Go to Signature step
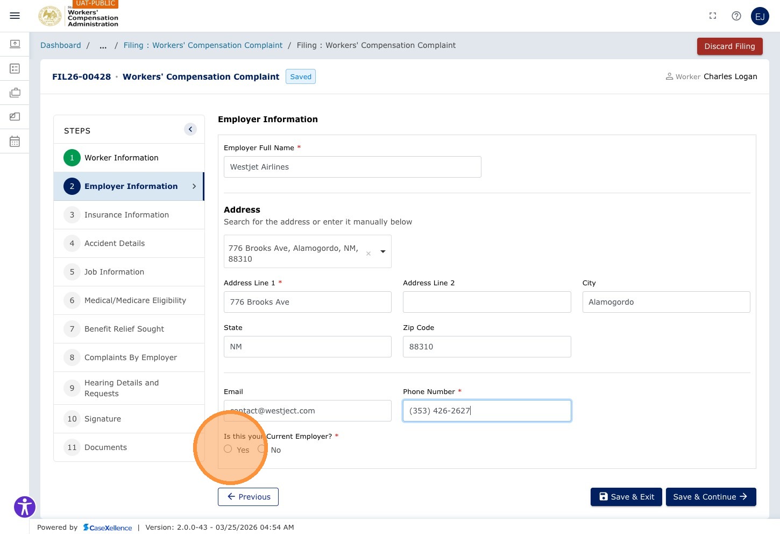This screenshot has height=534, width=780. 129,419
